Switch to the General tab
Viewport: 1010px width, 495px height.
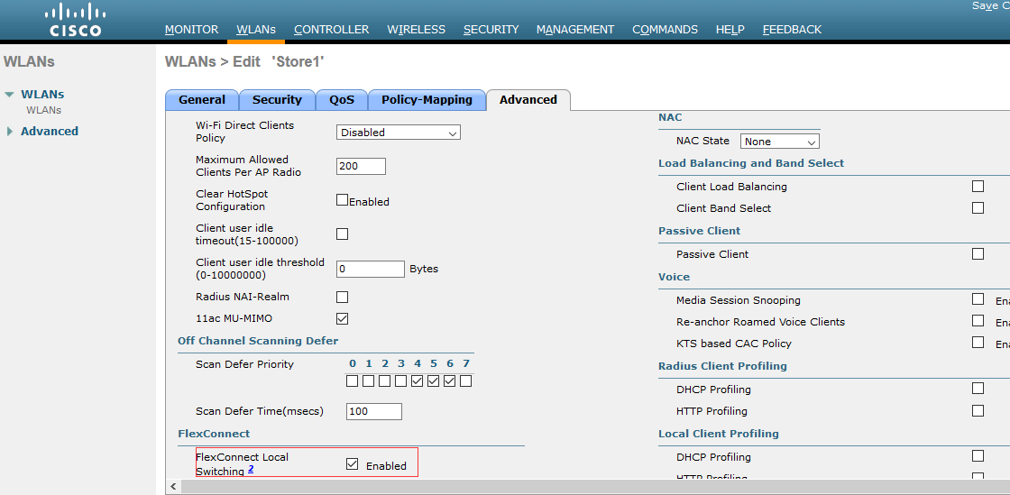pos(202,100)
